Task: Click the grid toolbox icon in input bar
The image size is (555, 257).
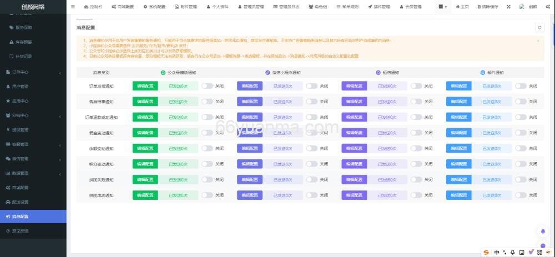Action: tap(540, 253)
